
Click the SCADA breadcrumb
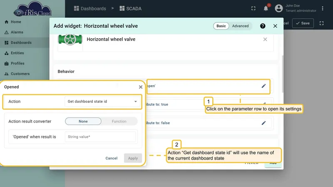[x=134, y=8]
